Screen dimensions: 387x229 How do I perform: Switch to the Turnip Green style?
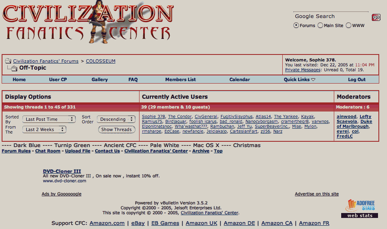72,145
